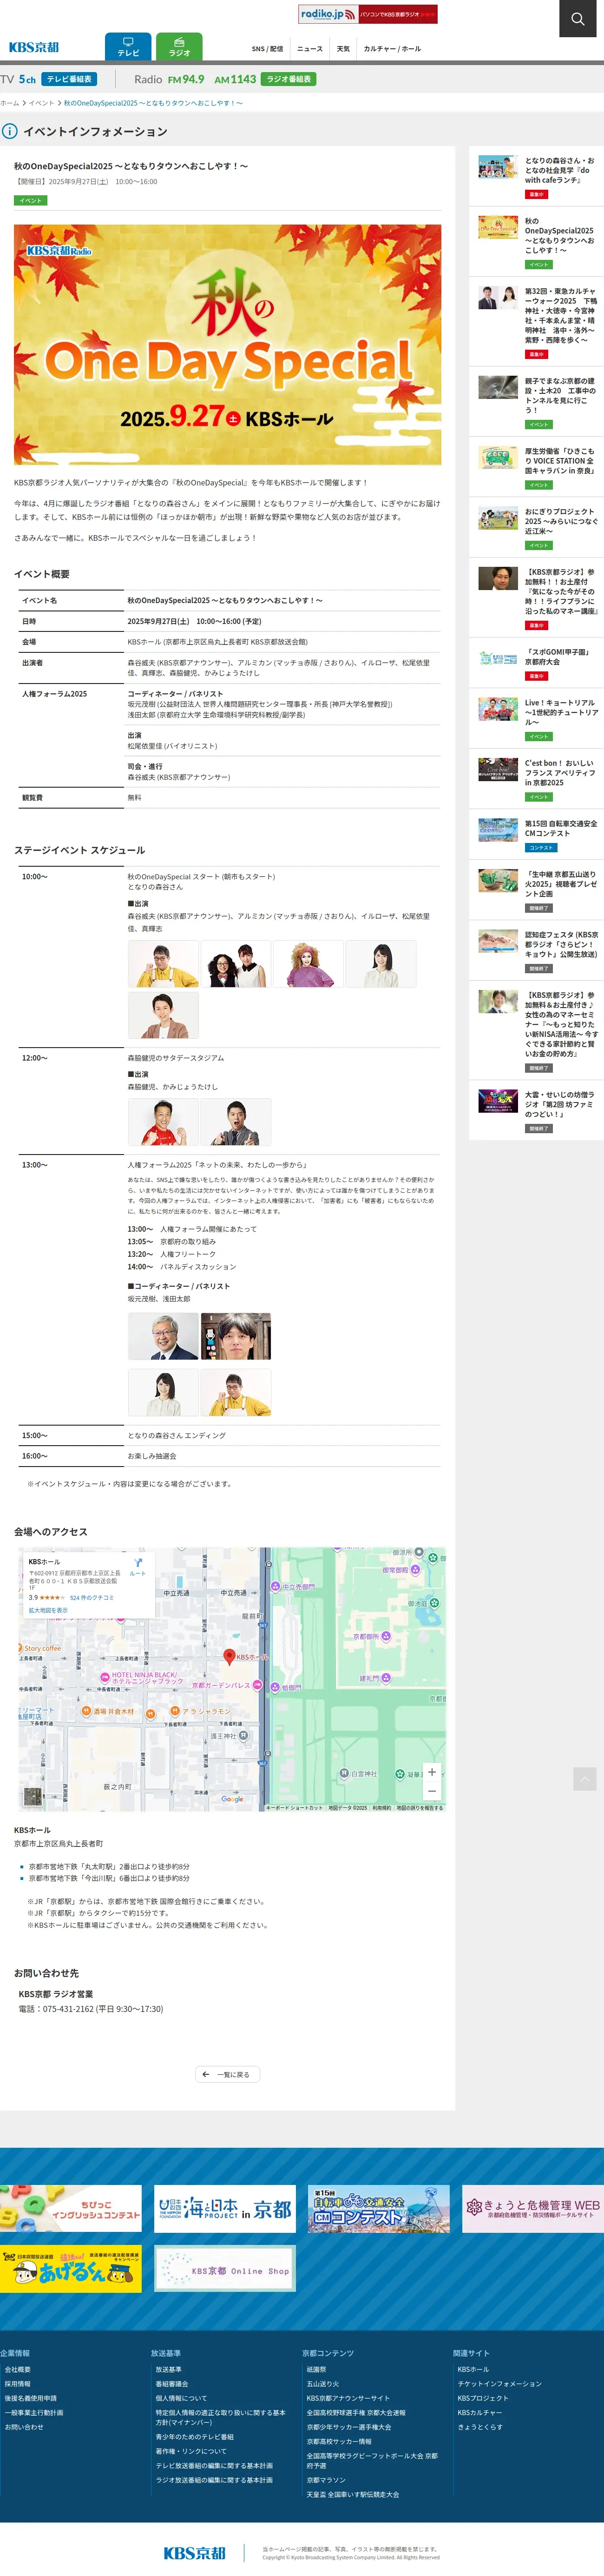Open the radiko.jp banner
The height and width of the screenshot is (2576, 604).
click(x=368, y=14)
